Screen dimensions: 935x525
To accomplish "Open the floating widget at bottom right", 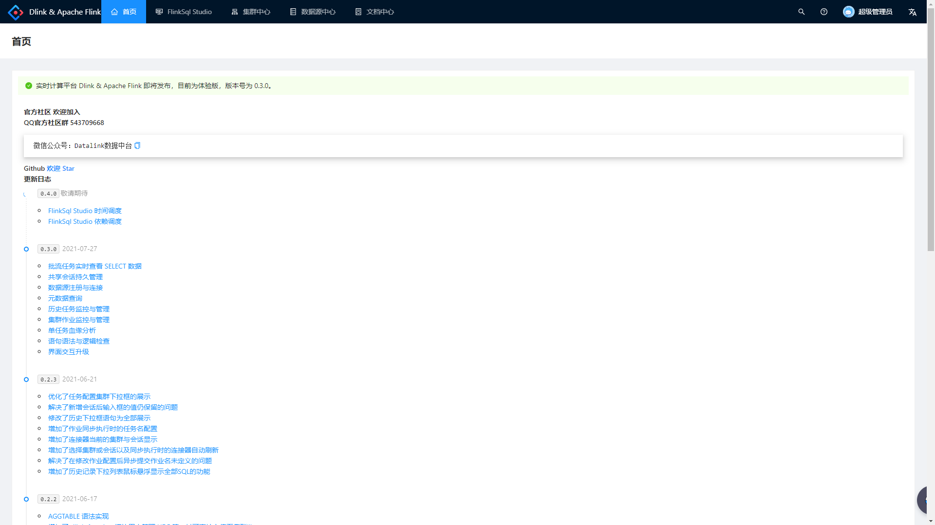I will tap(923, 500).
